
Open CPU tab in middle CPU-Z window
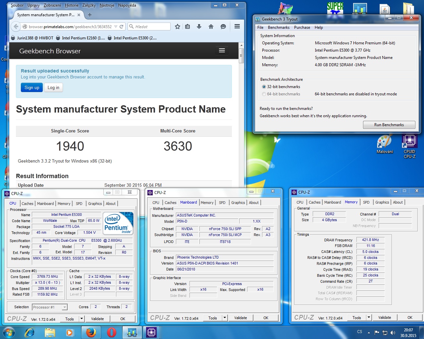[156, 203]
